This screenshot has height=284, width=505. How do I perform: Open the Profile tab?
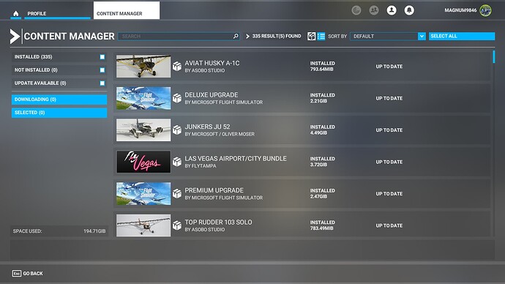tap(57, 13)
